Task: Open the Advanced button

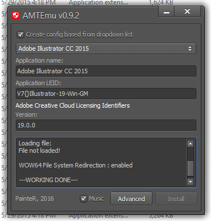Action: [131, 199]
